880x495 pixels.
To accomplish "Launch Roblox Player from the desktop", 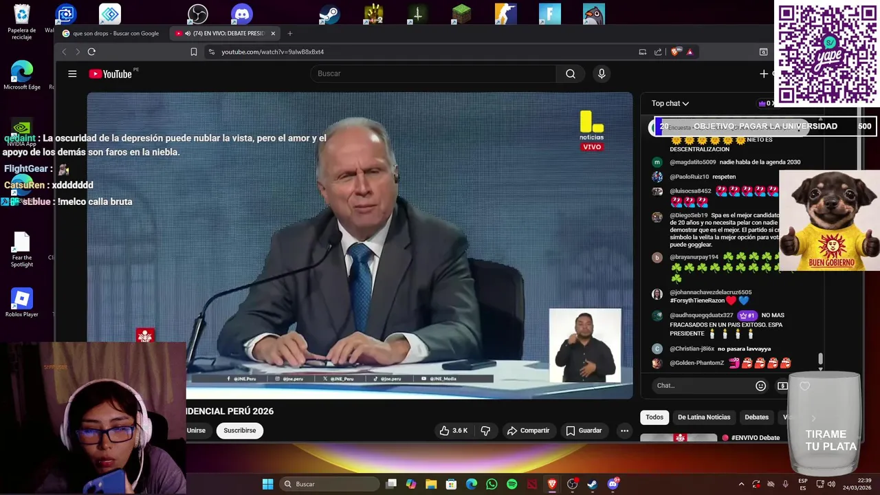I will point(22,302).
